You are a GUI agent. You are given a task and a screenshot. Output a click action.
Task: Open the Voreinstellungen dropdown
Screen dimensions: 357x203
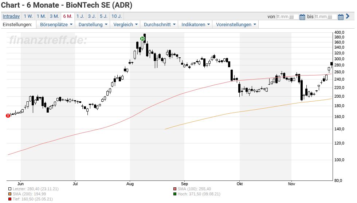[x=236, y=25]
